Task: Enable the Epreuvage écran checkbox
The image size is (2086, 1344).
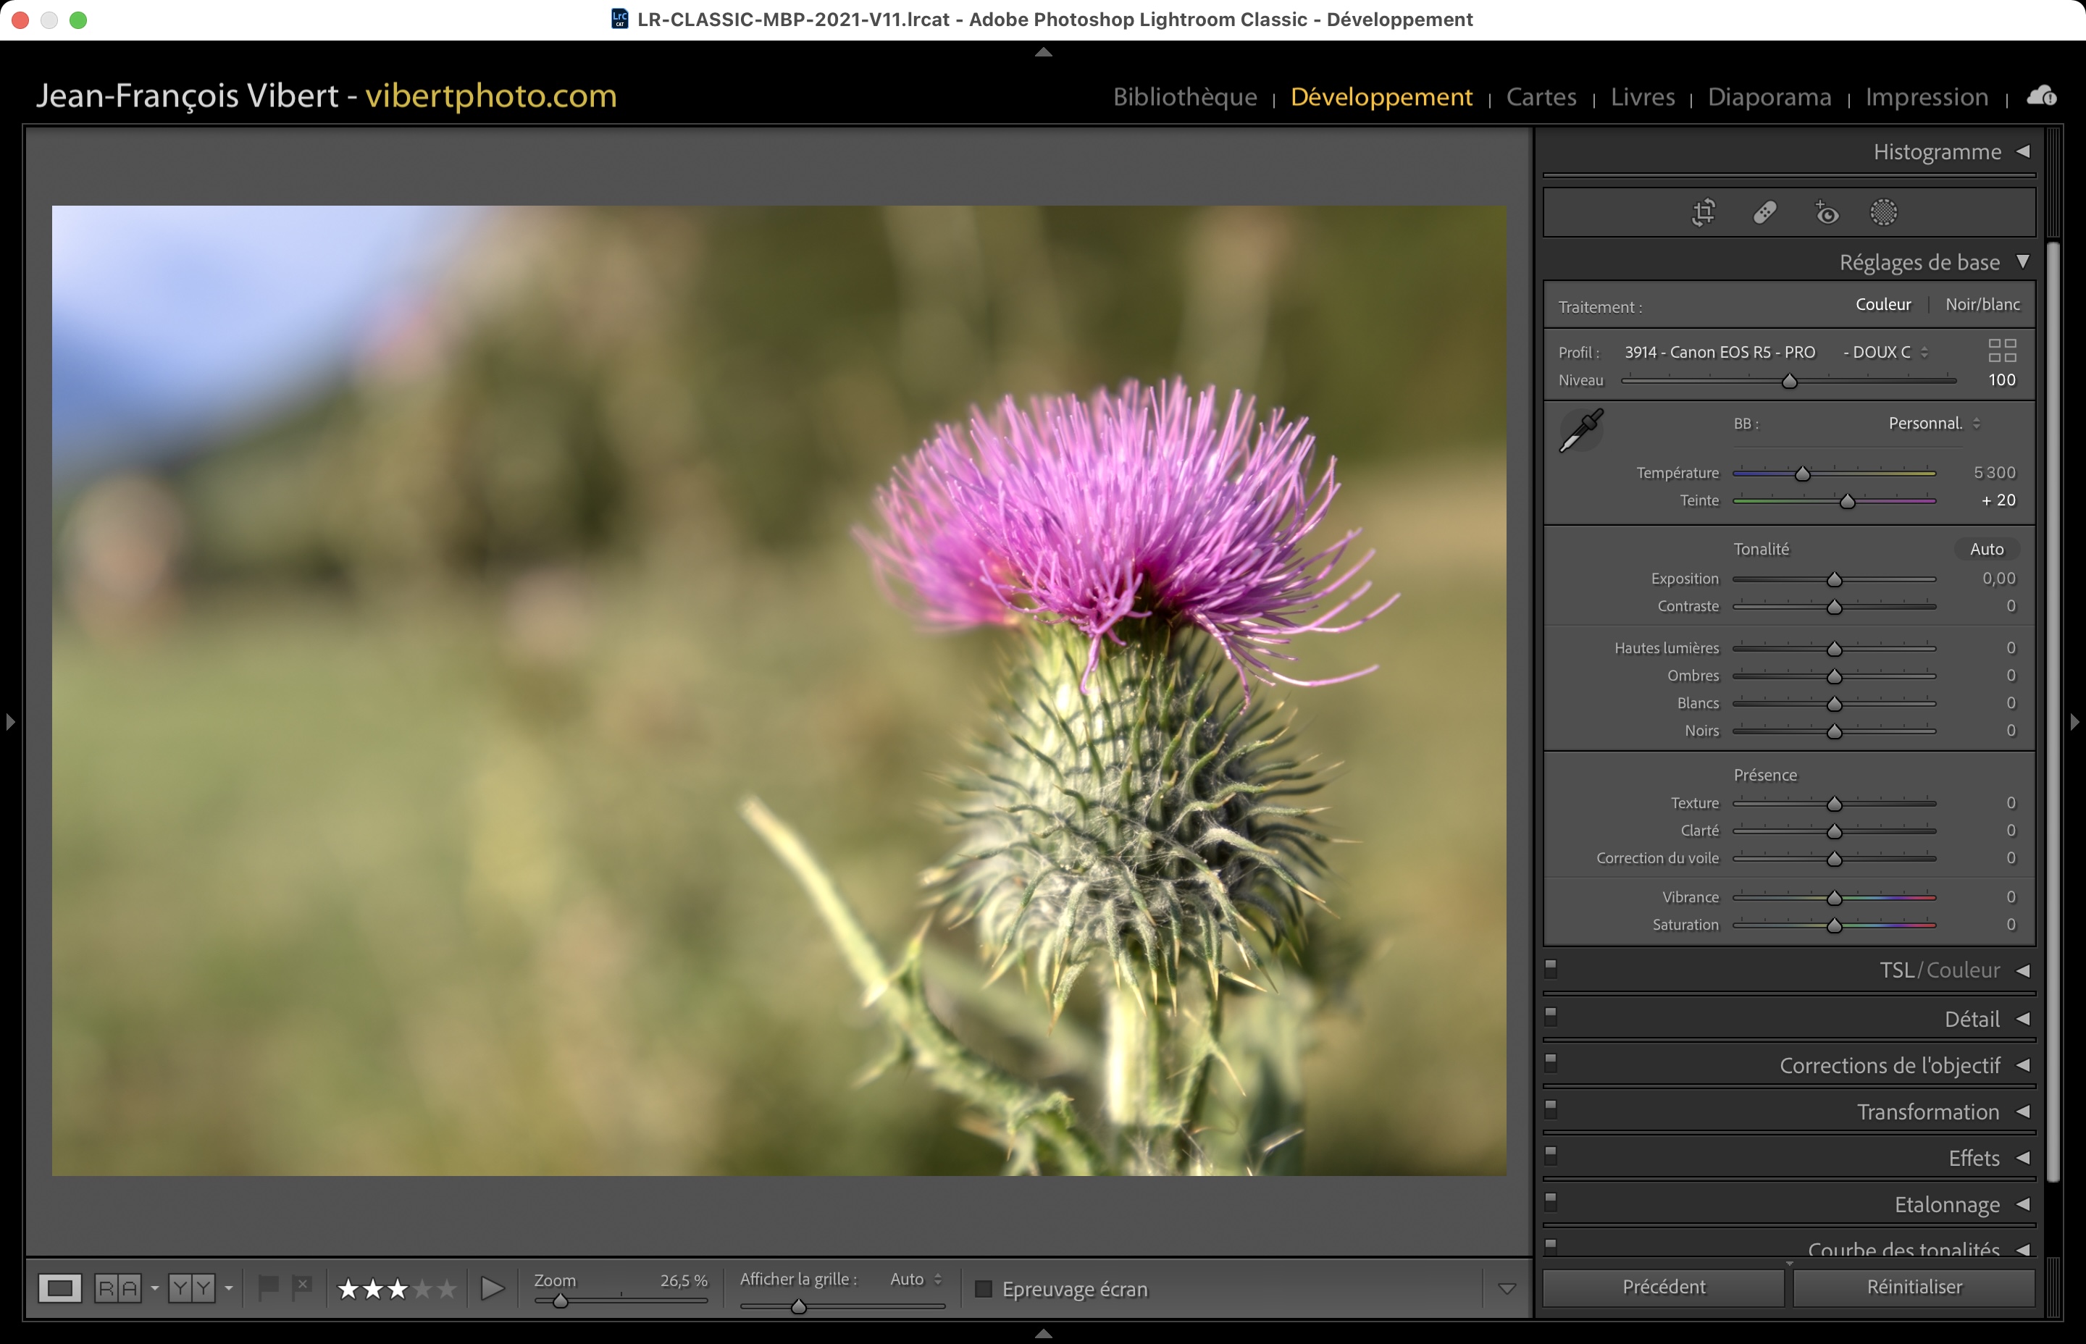Action: [984, 1289]
